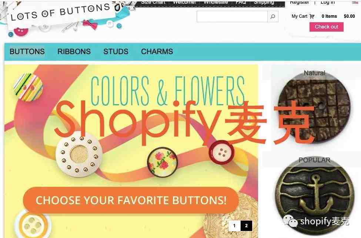Focus the site search field
This screenshot has width=361, height=238.
(x=232, y=17)
